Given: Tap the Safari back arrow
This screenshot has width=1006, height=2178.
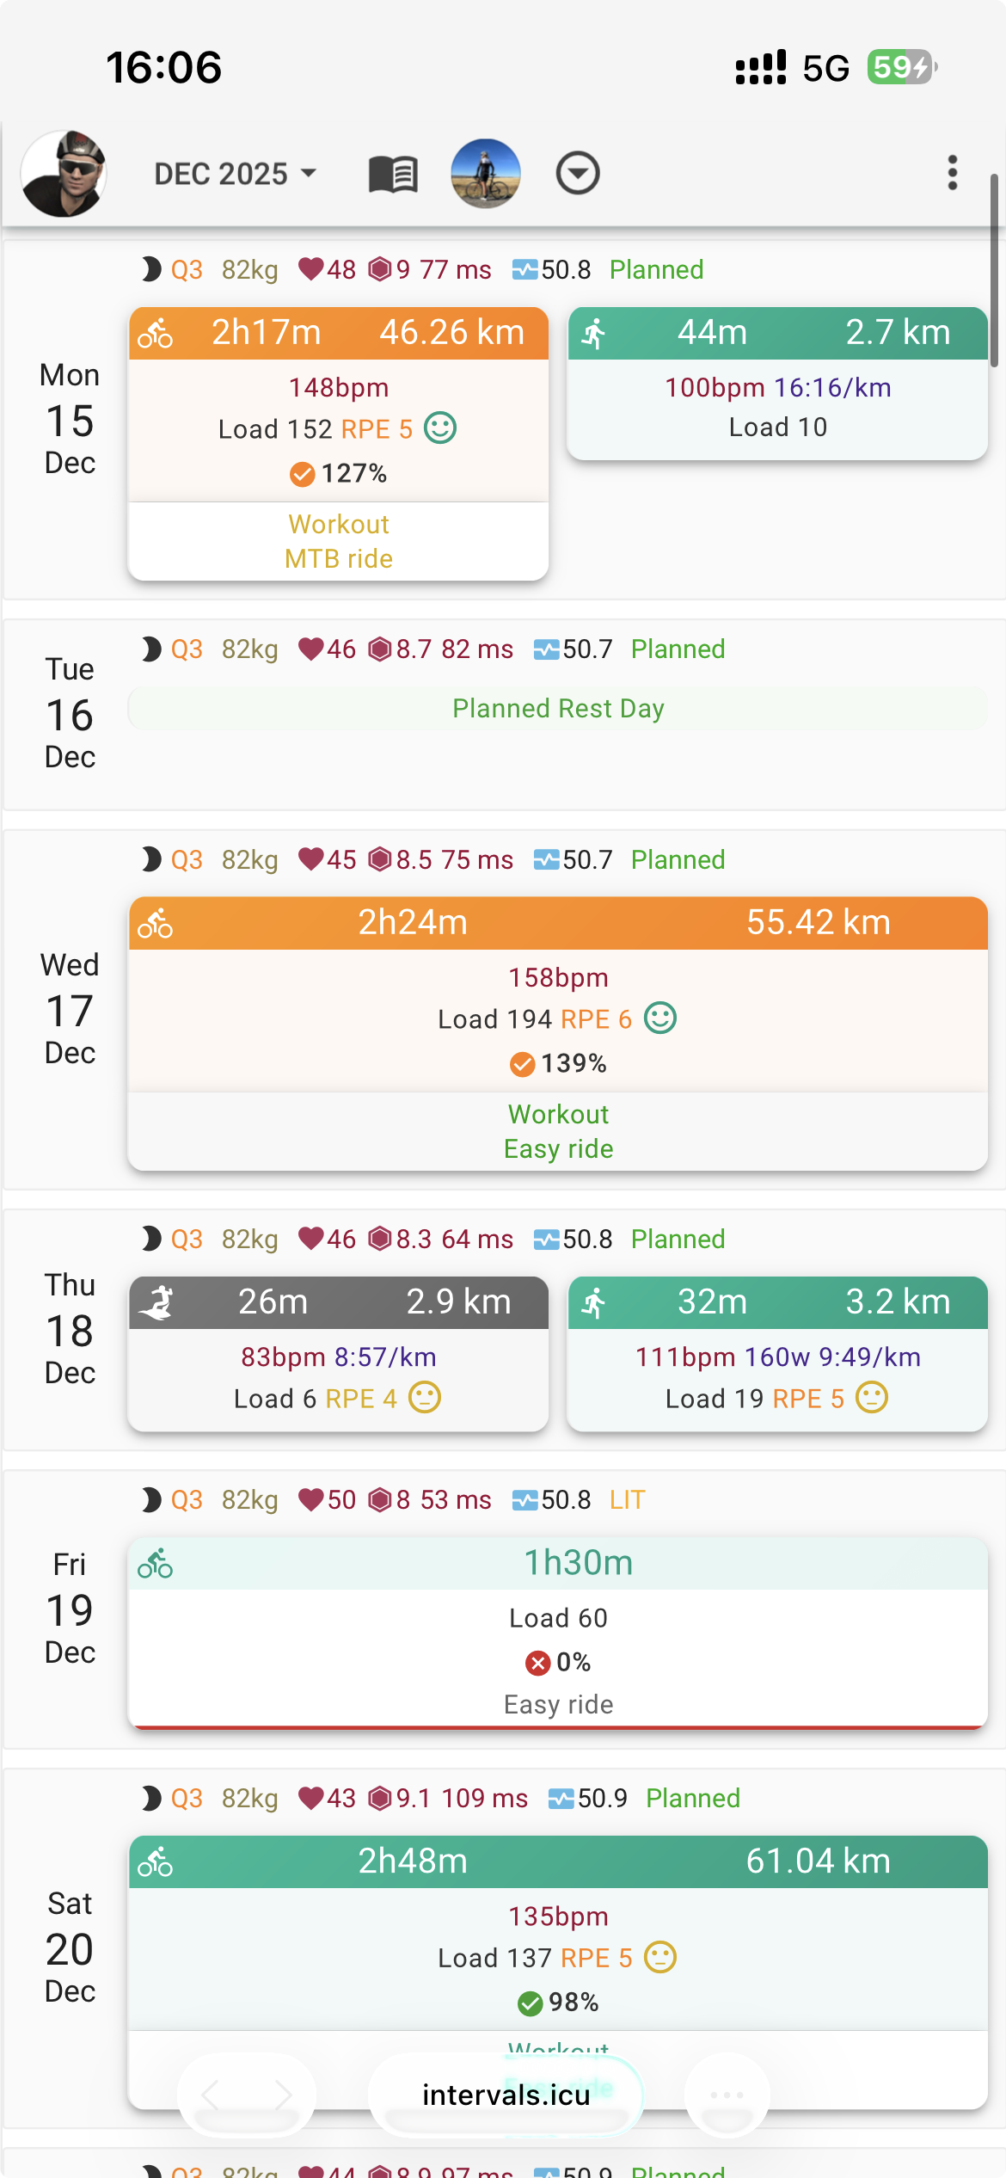Looking at the screenshot, I should tap(211, 2095).
